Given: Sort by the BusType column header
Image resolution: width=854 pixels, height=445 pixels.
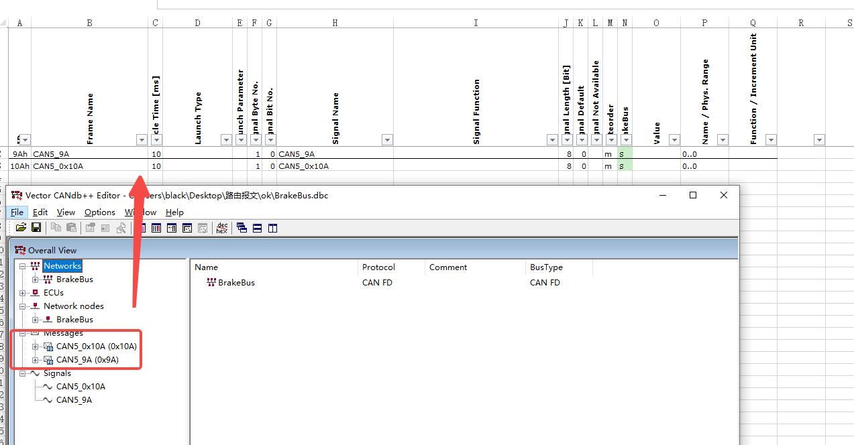Looking at the screenshot, I should click(x=559, y=267).
